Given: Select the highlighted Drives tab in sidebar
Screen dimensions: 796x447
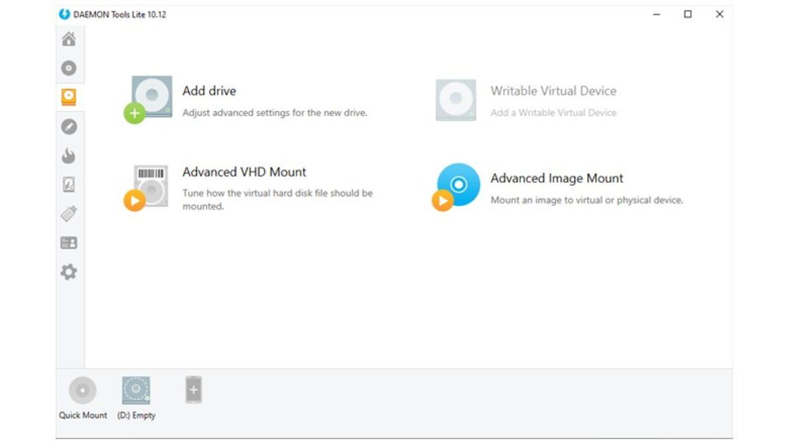Looking at the screenshot, I should (69, 97).
